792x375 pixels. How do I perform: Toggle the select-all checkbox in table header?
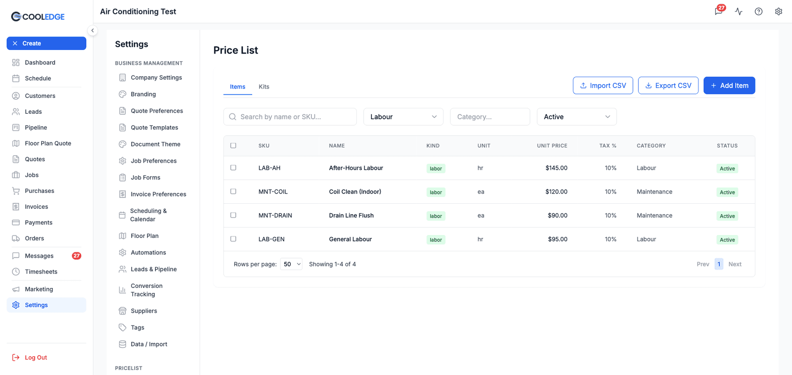[233, 145]
